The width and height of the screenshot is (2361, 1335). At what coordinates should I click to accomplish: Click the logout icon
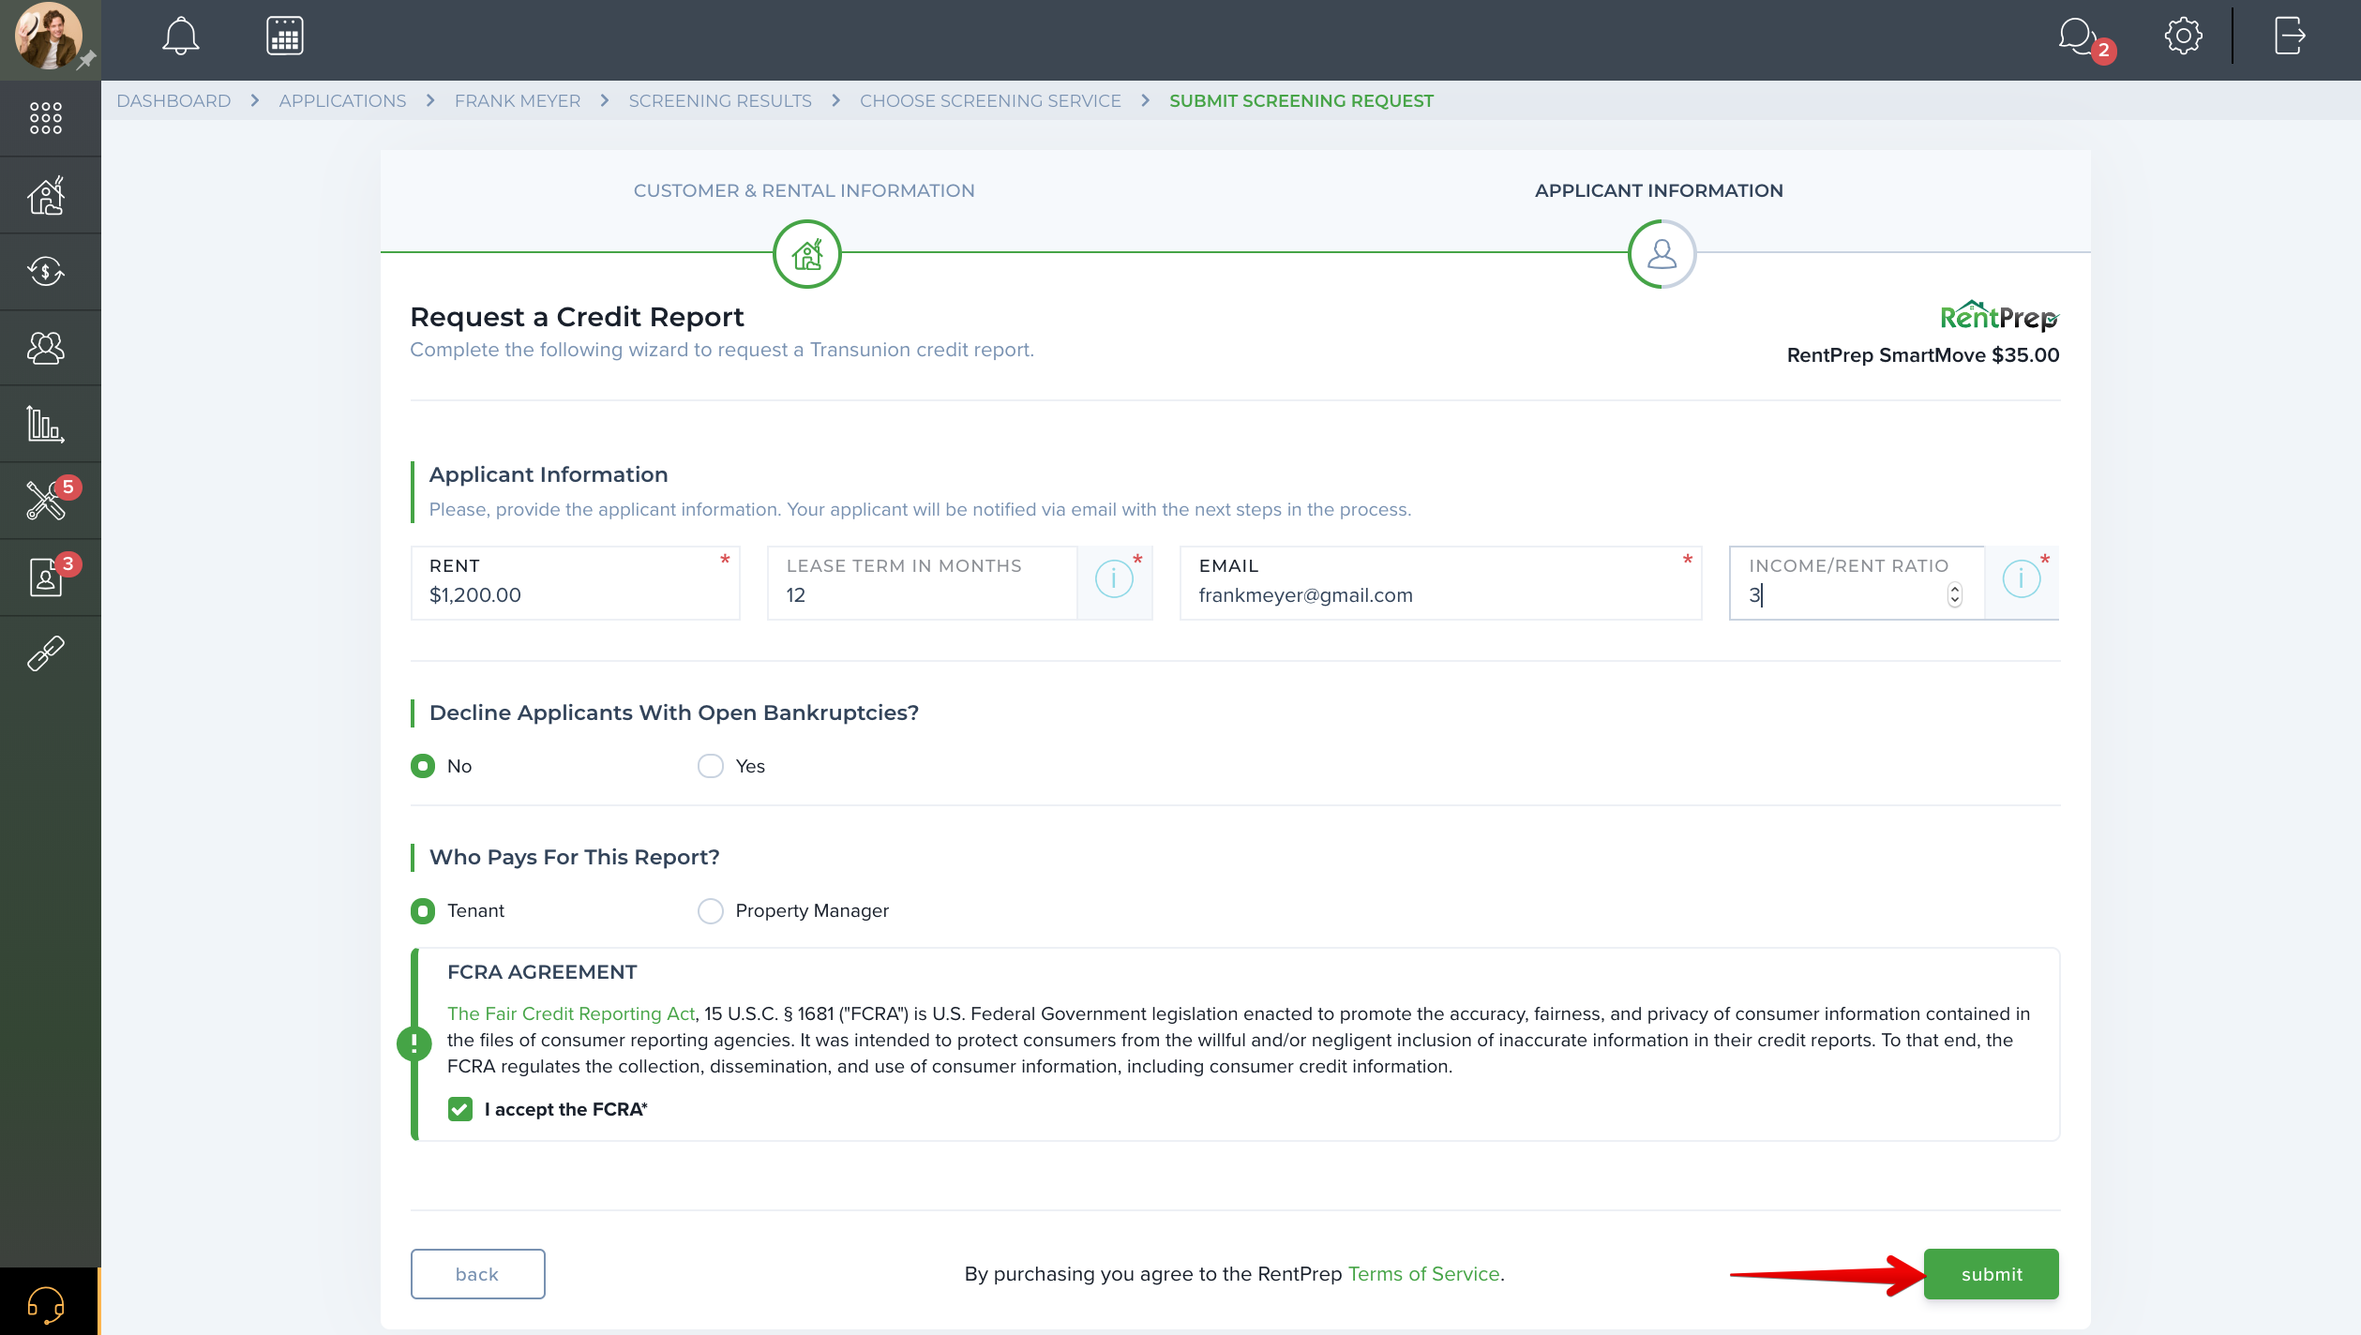pos(2289,37)
